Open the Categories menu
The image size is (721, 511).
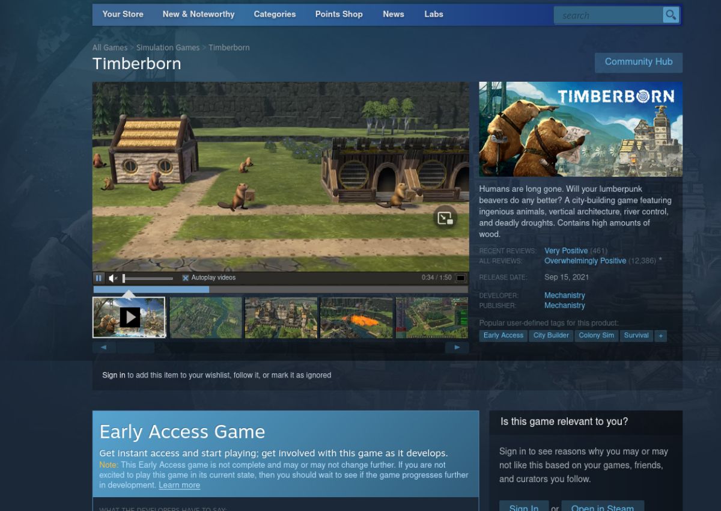tap(275, 14)
